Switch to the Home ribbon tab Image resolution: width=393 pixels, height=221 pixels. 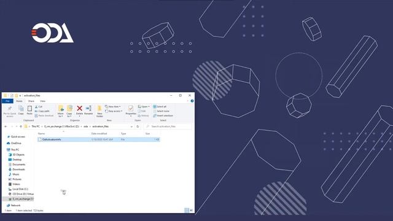19,101
